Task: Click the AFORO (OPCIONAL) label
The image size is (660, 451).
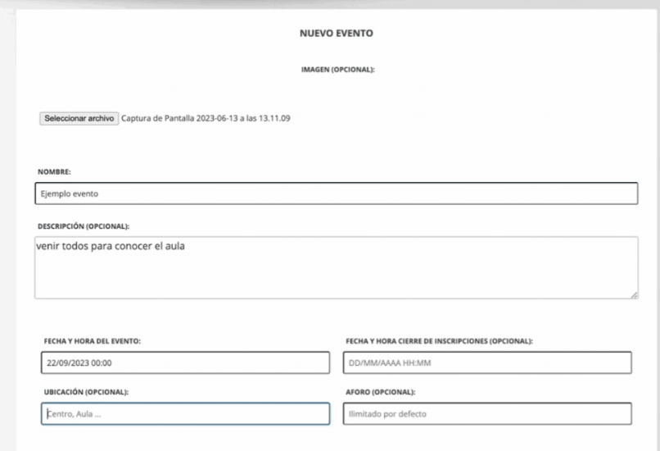Action: 379,392
